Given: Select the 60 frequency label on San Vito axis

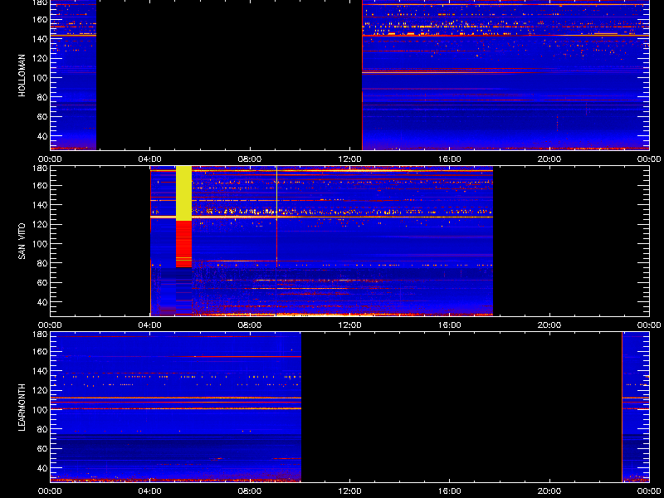Looking at the screenshot, I should point(42,282).
